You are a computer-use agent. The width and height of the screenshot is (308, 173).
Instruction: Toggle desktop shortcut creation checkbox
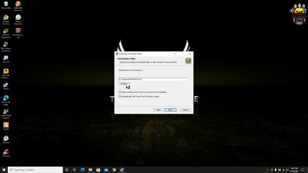tap(120, 92)
